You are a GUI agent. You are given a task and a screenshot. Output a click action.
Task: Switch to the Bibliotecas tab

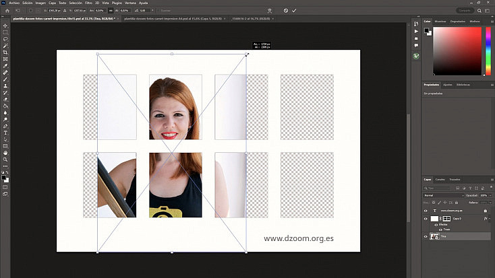tap(463, 85)
